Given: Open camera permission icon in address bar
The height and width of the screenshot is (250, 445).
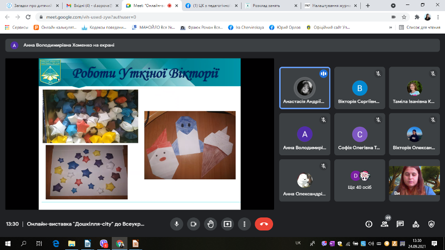Looking at the screenshot, I should (x=393, y=17).
